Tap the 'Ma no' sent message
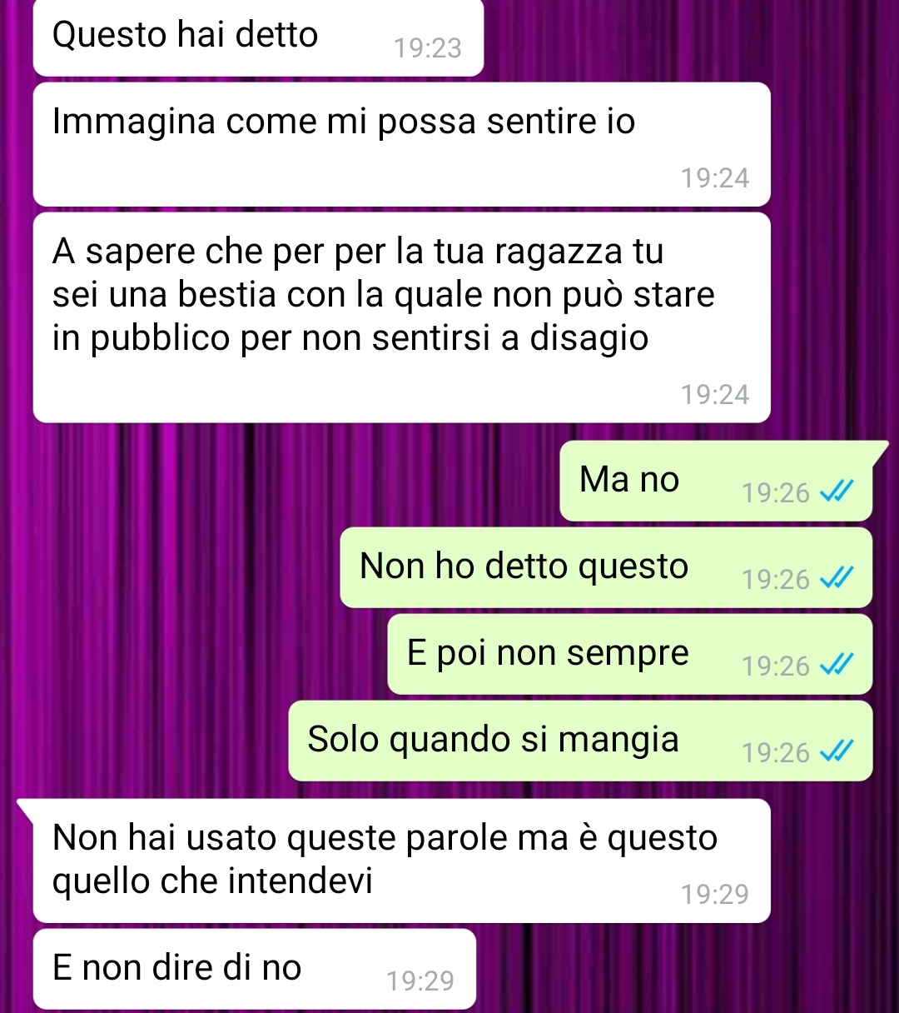Viewport: 899px width, 1013px height. click(716, 481)
